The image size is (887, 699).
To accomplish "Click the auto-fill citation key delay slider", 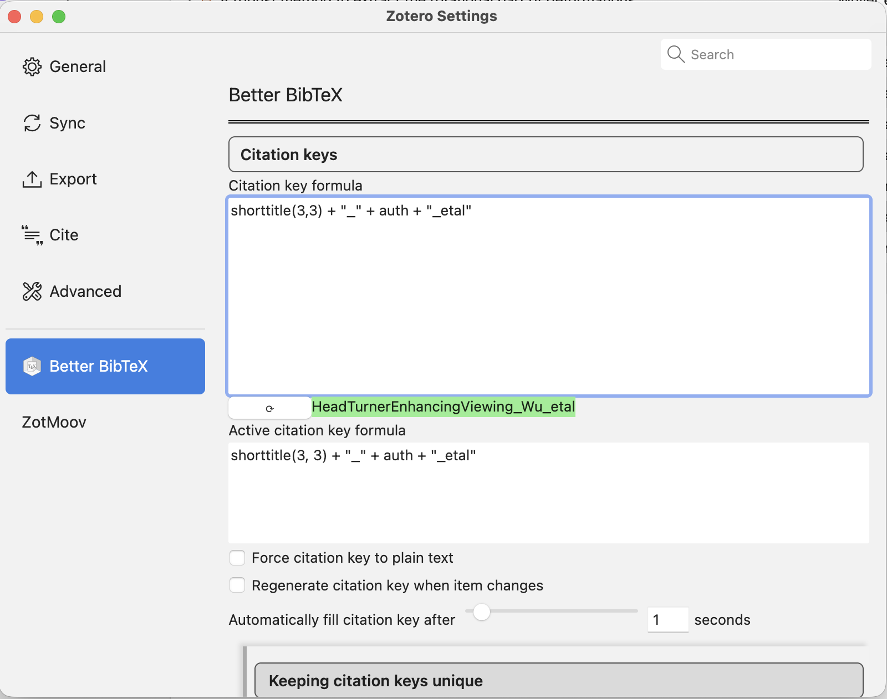I will click(x=552, y=611).
